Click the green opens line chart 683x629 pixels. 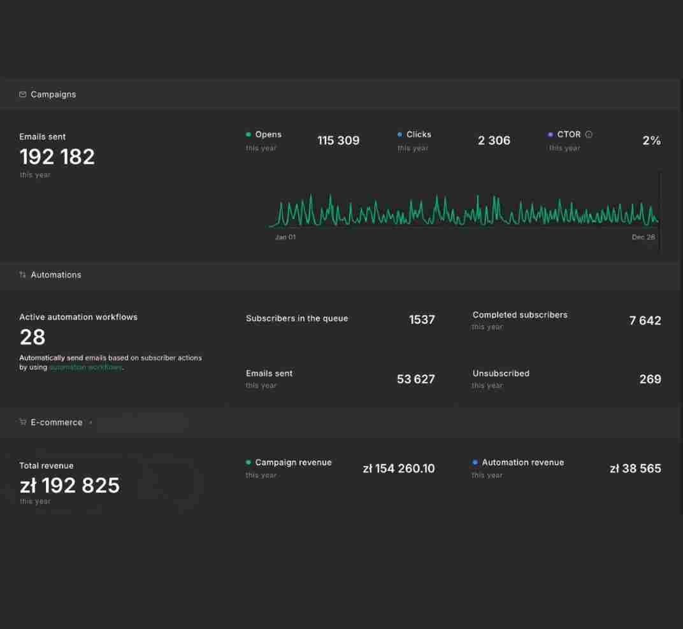(464, 210)
